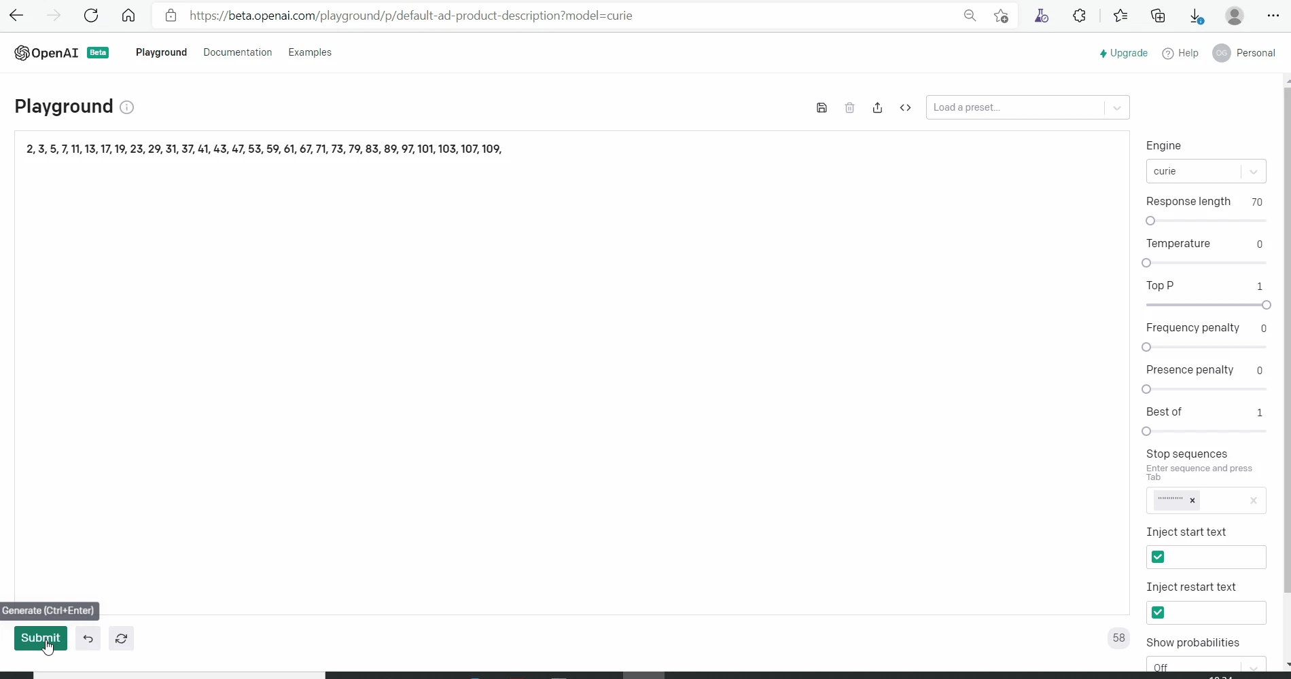Click the Response length slider handle
1291x679 pixels.
1150,221
